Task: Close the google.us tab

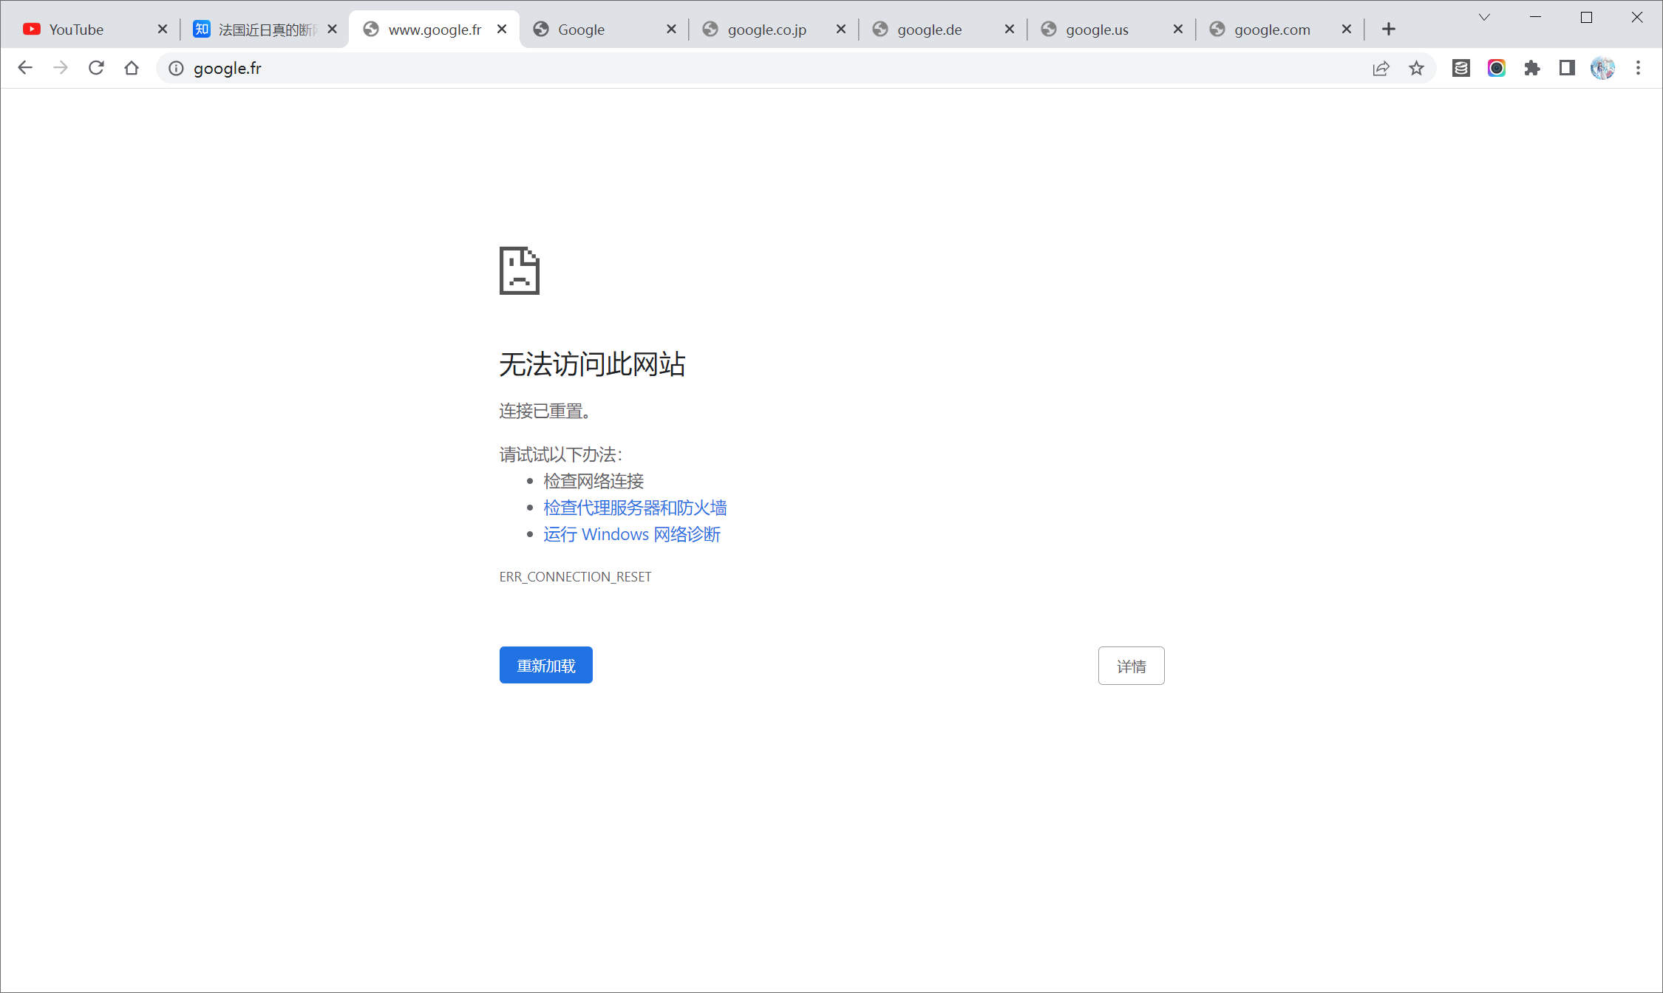Action: (1178, 30)
